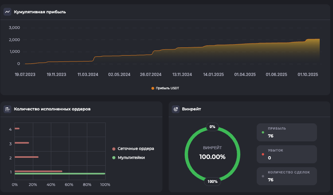
Task: Click the 11.03.2024 date on the chart axis
Action: (88, 74)
